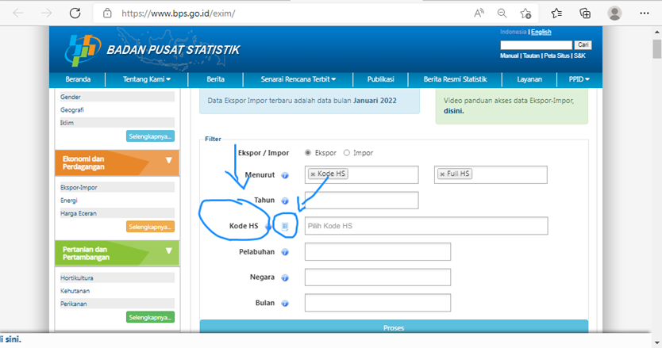Click the page vertical scrollbar thumb
Image resolution: width=662 pixels, height=348 pixels.
pos(657,49)
